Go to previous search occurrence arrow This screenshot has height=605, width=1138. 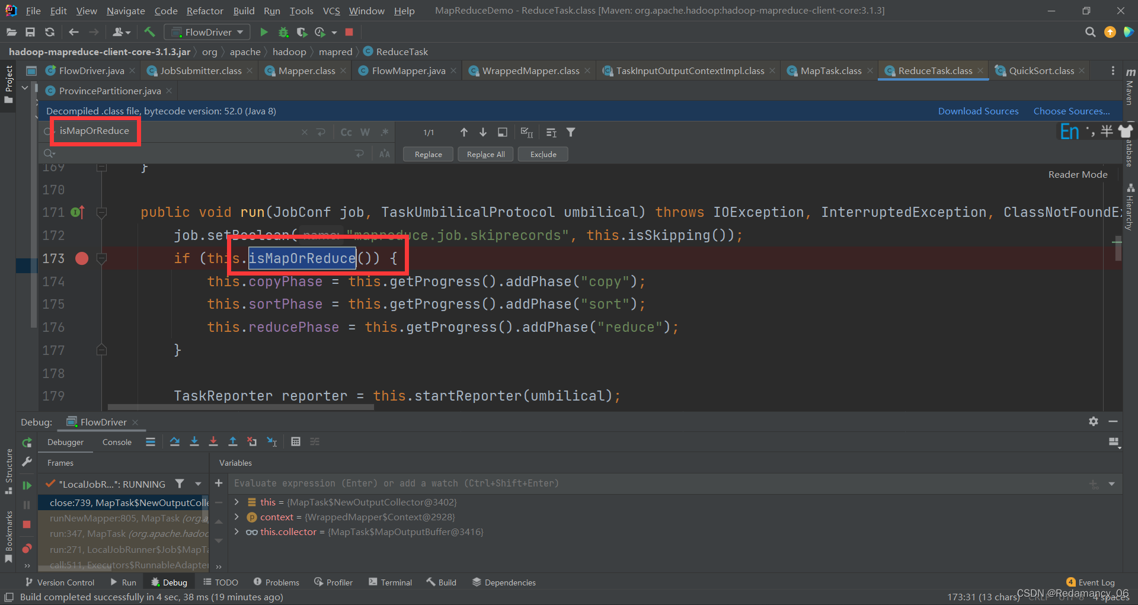[x=464, y=132]
